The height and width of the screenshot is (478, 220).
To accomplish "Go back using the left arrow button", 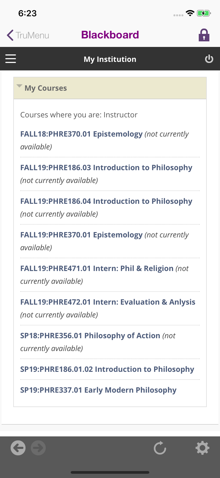I will (x=18, y=448).
